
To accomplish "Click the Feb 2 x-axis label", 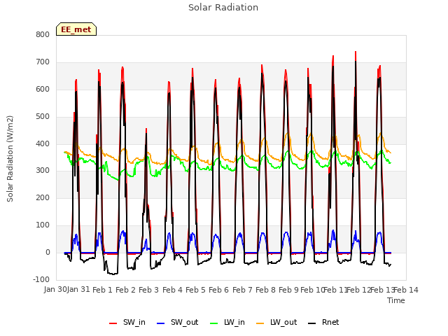I will [x=125, y=290].
